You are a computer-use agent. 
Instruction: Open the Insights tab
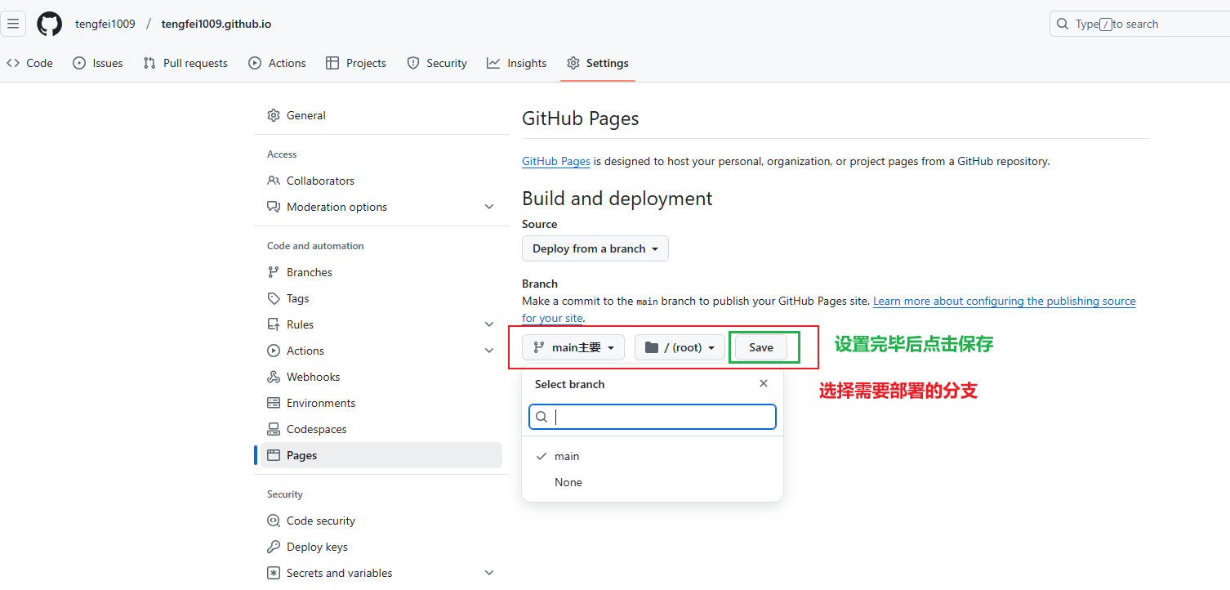517,63
